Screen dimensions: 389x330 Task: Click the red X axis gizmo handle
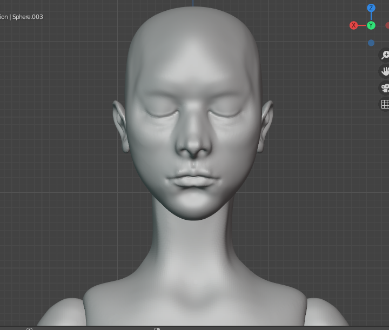[x=353, y=25]
